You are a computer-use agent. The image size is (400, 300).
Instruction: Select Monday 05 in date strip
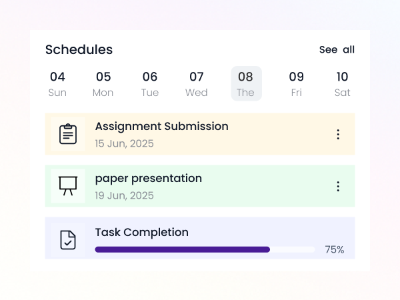coord(103,84)
